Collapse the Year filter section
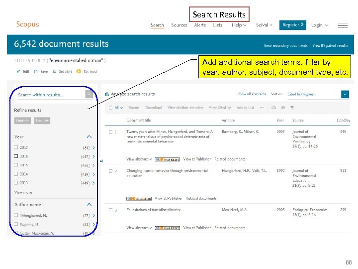The height and width of the screenshot is (269, 358). pyautogui.click(x=89, y=137)
